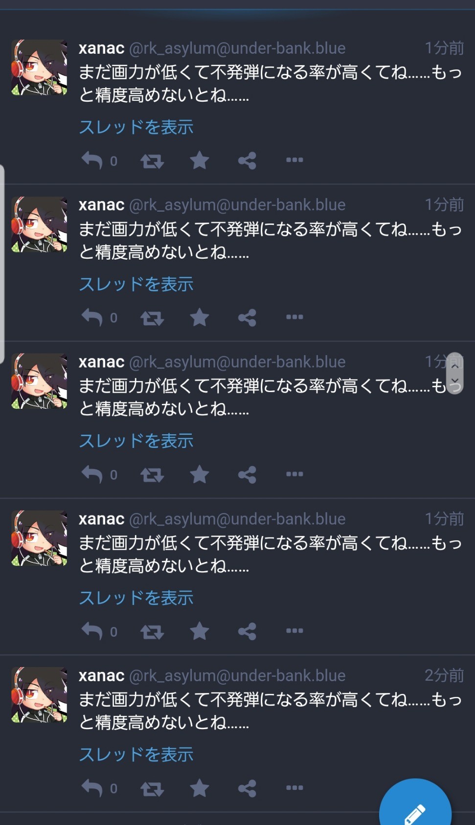Favourite the third post with star
The height and width of the screenshot is (825, 475).
(x=200, y=474)
